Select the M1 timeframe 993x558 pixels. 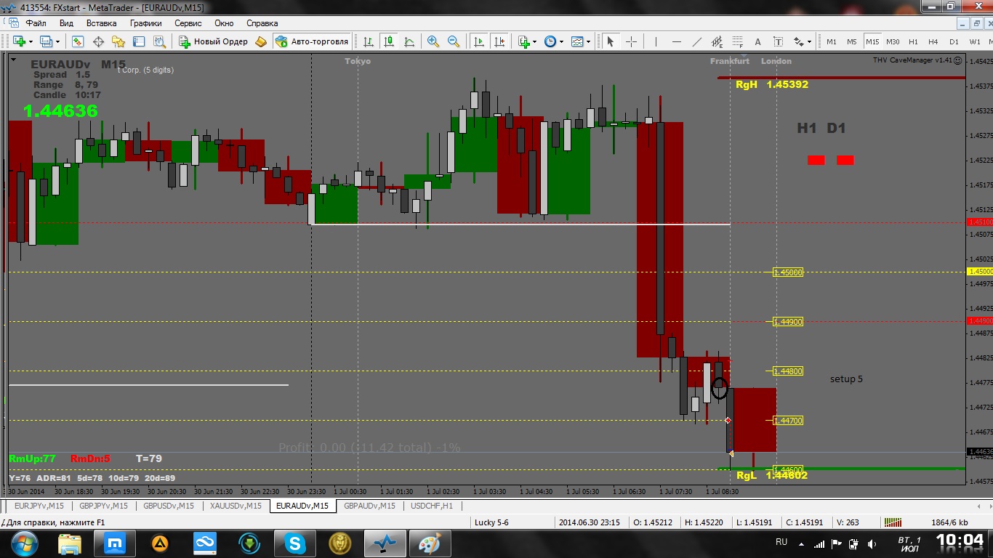[x=832, y=41]
